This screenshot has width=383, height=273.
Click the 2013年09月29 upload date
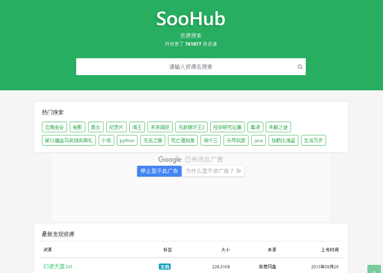[325, 267]
